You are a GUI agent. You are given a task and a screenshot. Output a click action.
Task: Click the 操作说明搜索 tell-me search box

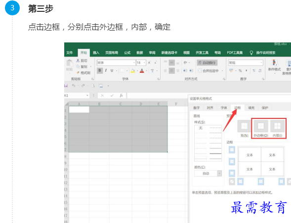coord(266,53)
